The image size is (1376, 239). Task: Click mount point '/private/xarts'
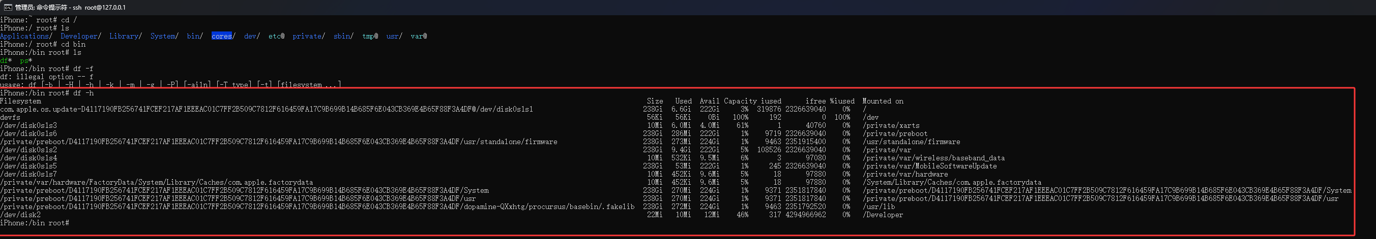click(x=891, y=126)
